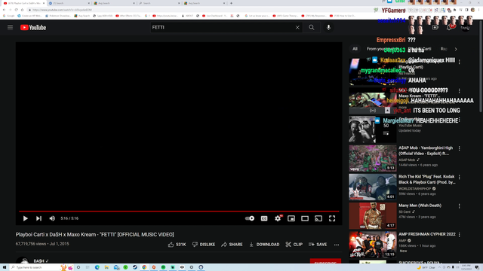483x271 pixels.
Task: Click the red video progress bar
Action: (179, 211)
